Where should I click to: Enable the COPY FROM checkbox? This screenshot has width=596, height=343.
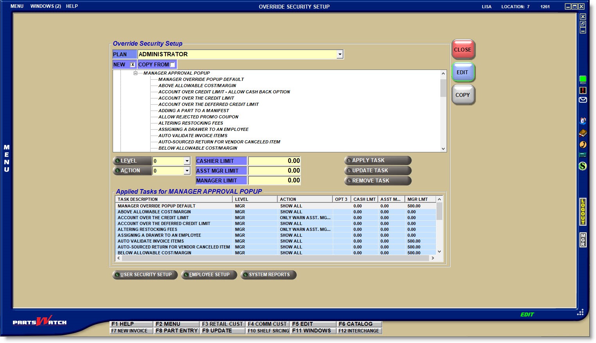(x=172, y=65)
